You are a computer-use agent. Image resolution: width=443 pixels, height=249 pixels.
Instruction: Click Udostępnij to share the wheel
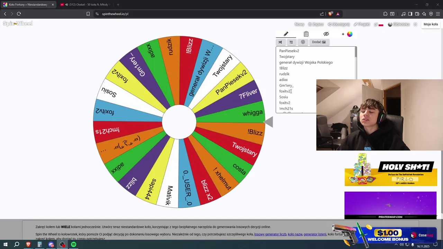pos(339,25)
